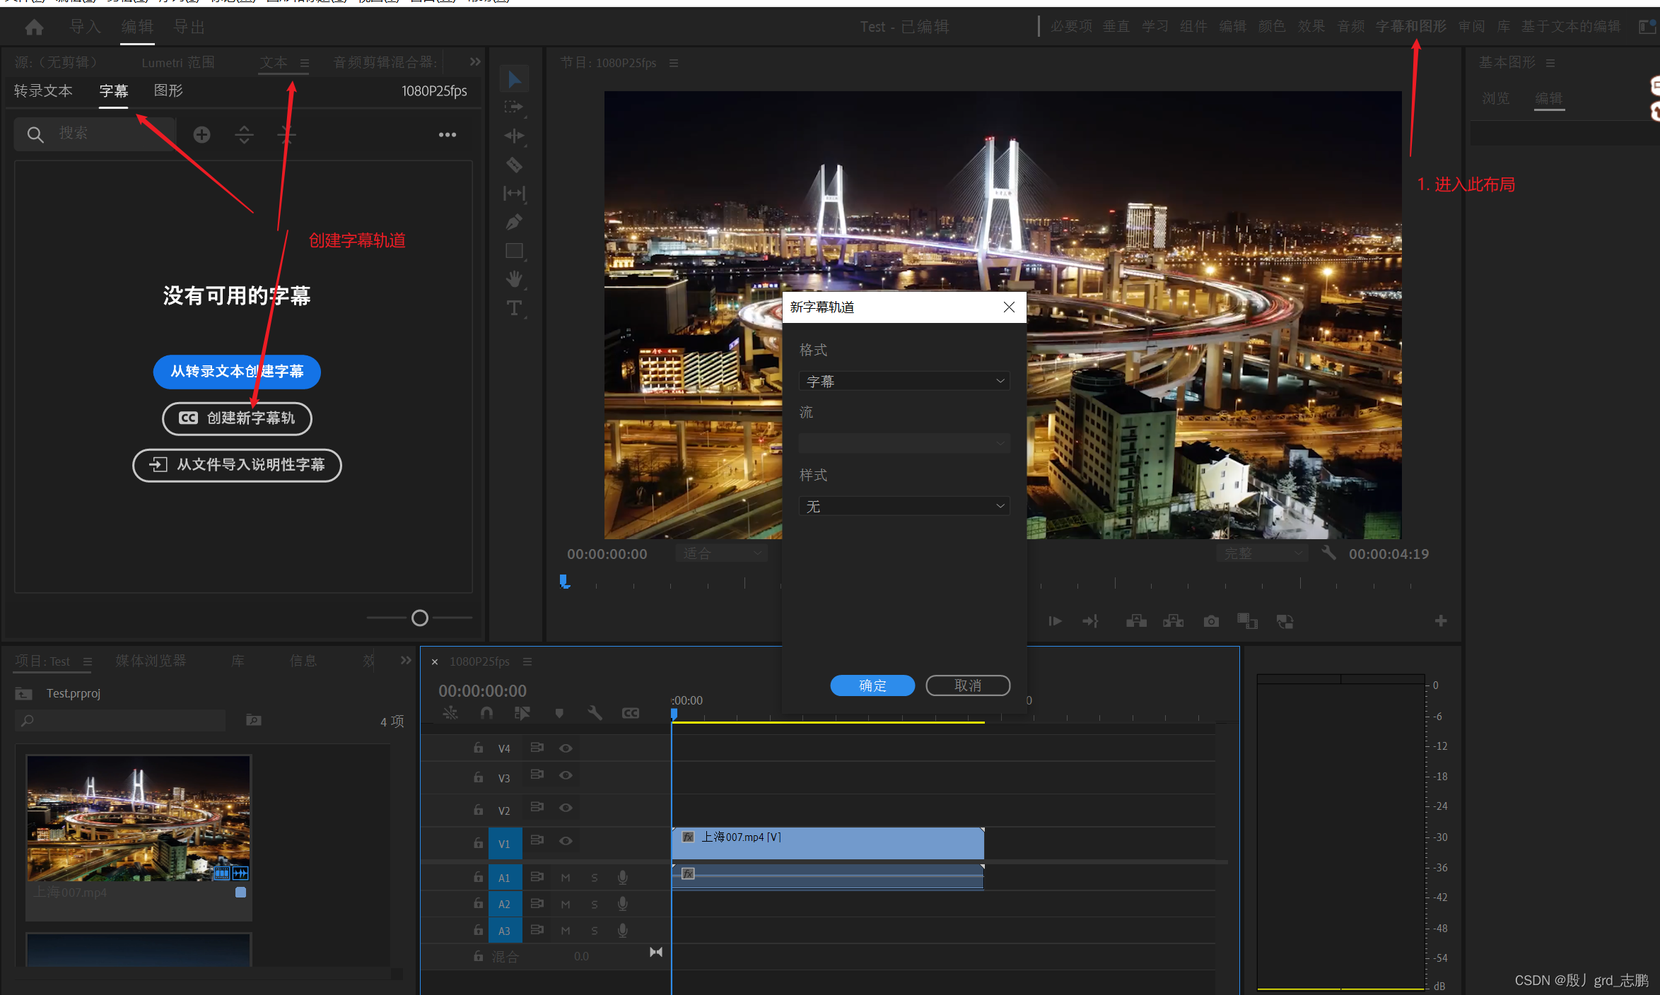
Task: Click 从文件导入说明性字幕 button
Action: click(237, 465)
